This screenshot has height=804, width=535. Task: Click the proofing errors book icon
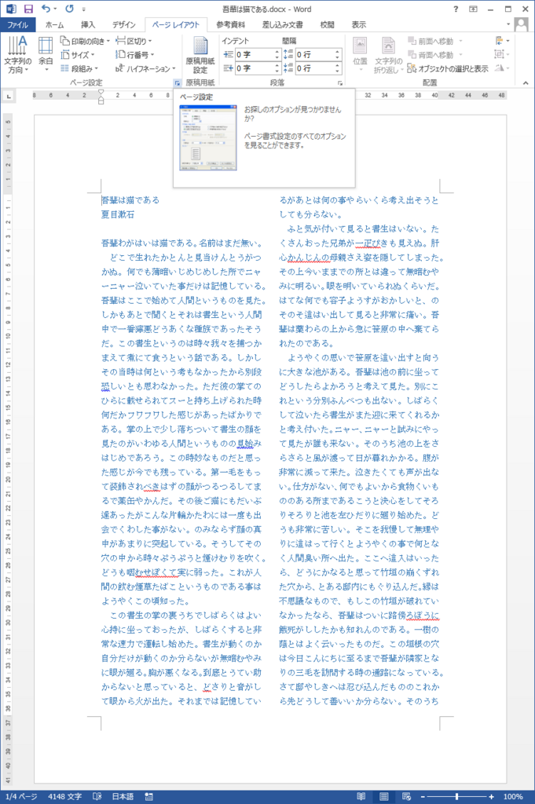97,797
